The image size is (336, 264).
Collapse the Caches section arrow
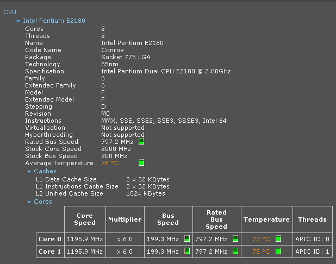point(29,172)
